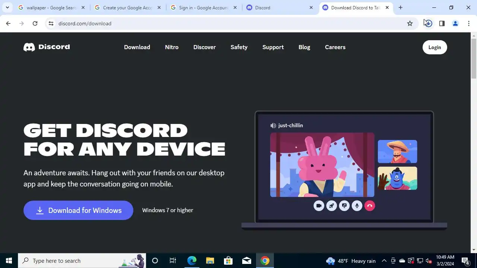Switch to Create your Google Account tab

pyautogui.click(x=127, y=7)
